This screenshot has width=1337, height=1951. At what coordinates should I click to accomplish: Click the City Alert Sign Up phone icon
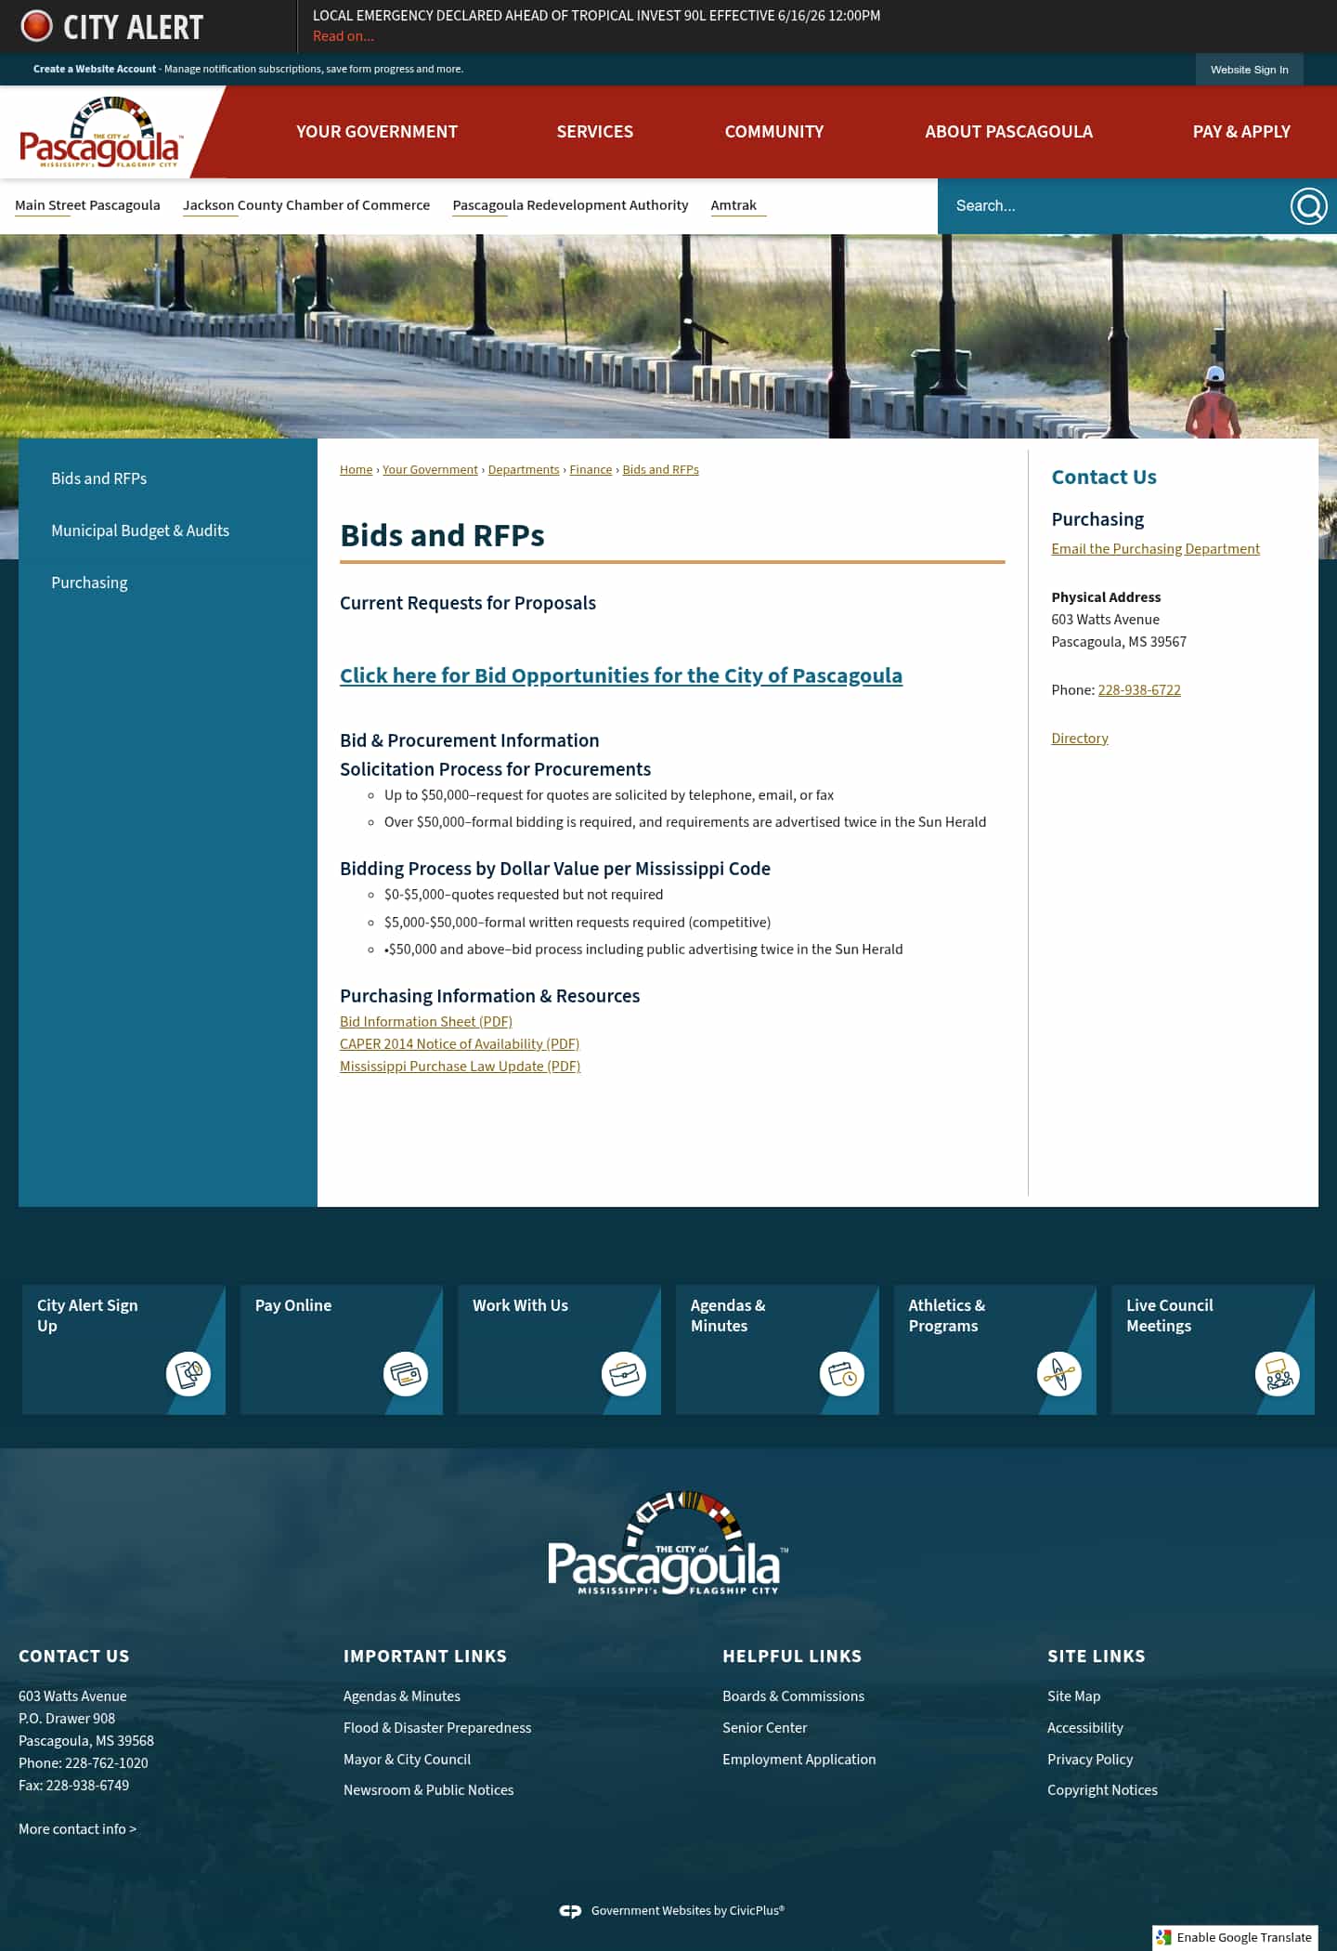(x=188, y=1374)
